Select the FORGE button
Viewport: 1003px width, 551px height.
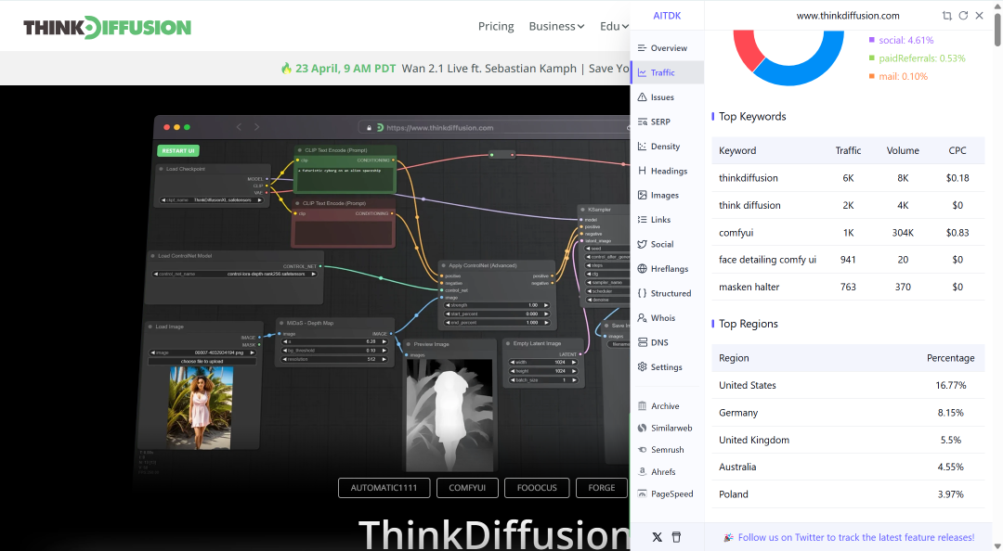601,488
